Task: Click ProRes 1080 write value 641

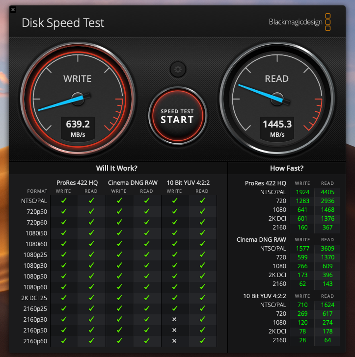Action: click(302, 210)
